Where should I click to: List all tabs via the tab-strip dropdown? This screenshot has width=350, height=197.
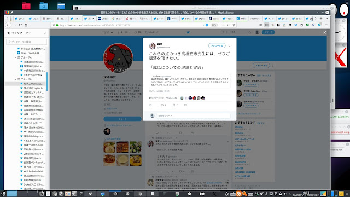click(x=327, y=18)
